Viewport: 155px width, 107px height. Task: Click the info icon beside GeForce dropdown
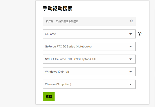pyautogui.click(x=139, y=34)
